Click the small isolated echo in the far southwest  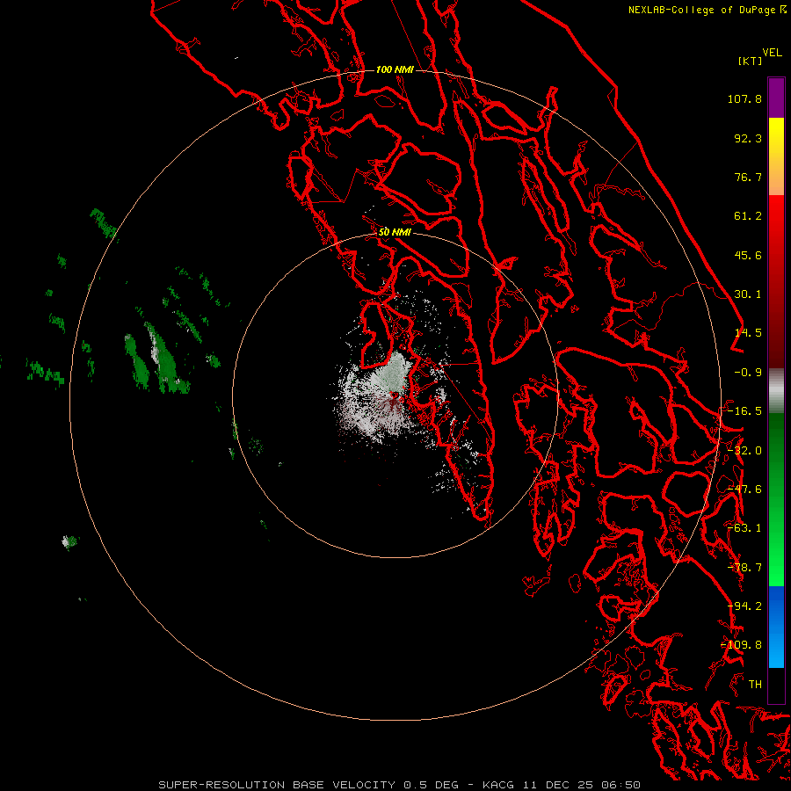tap(69, 541)
